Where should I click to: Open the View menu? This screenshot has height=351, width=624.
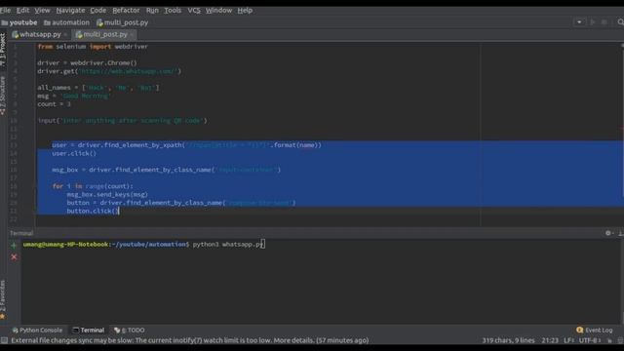[x=42, y=11]
